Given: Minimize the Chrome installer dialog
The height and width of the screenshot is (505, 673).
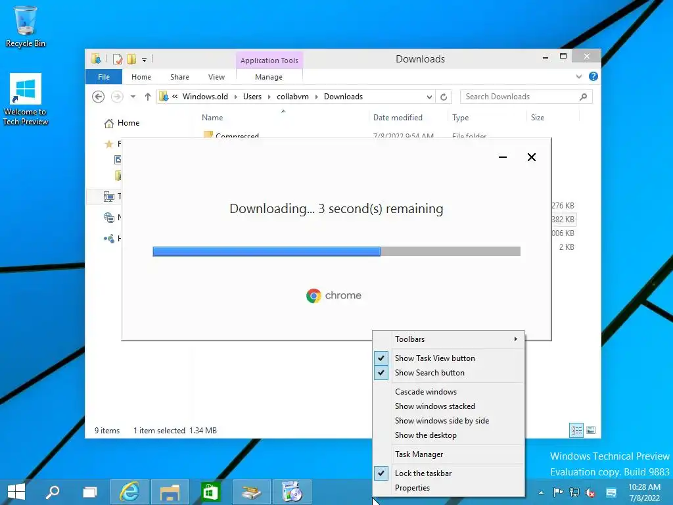Looking at the screenshot, I should tap(503, 157).
